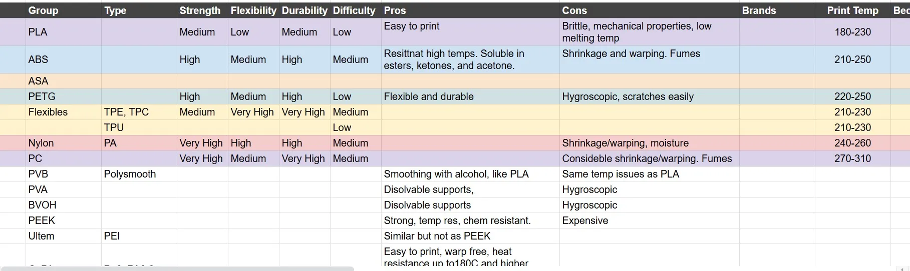910x271 pixels.
Task: Click the Nylon print temp 240-260 cell
Action: point(852,143)
